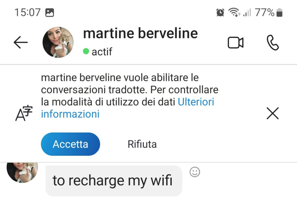The height and width of the screenshot is (205, 297).
Task: Start a voice call via phone icon
Action: coord(273,43)
